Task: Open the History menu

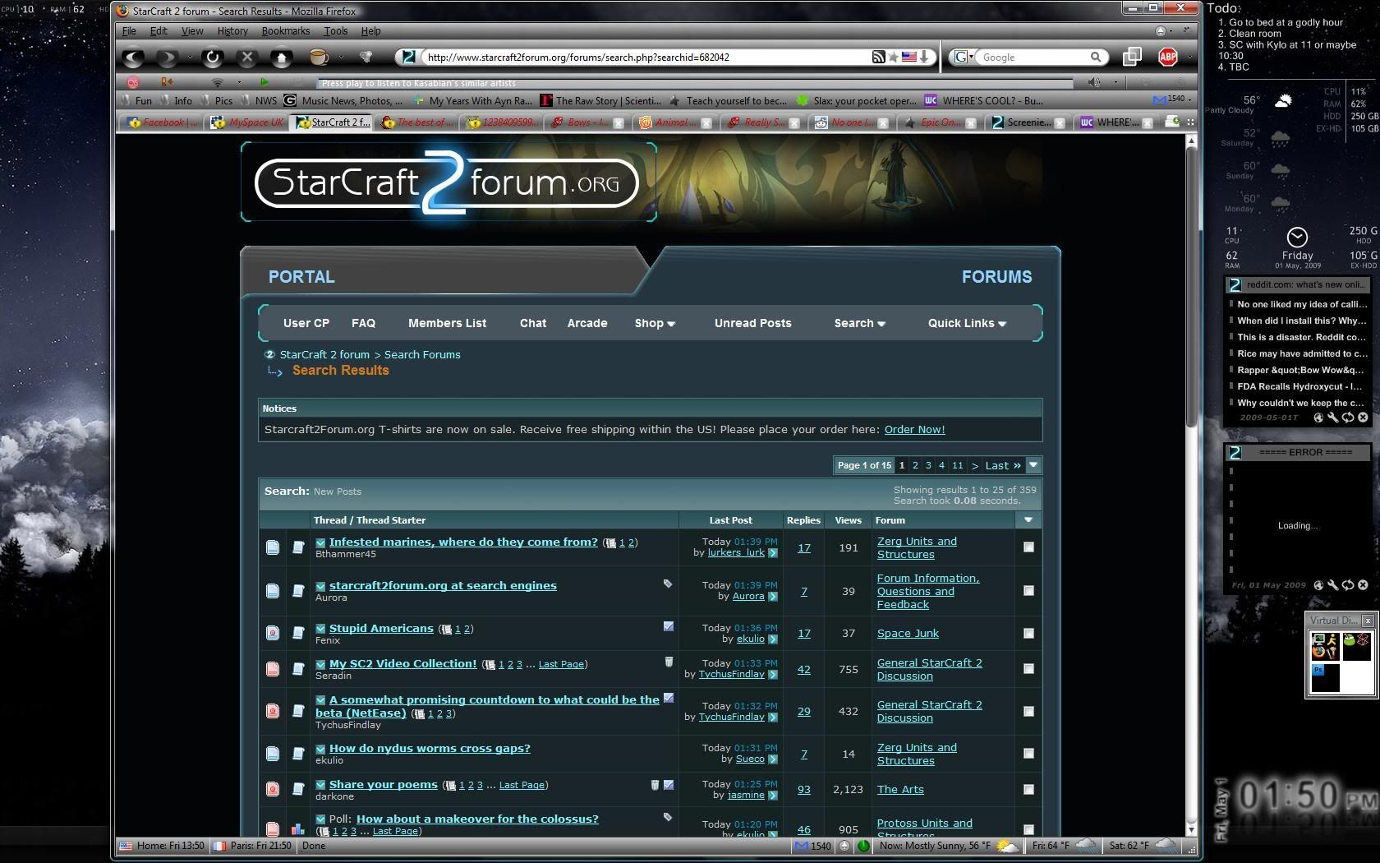Action: [232, 31]
